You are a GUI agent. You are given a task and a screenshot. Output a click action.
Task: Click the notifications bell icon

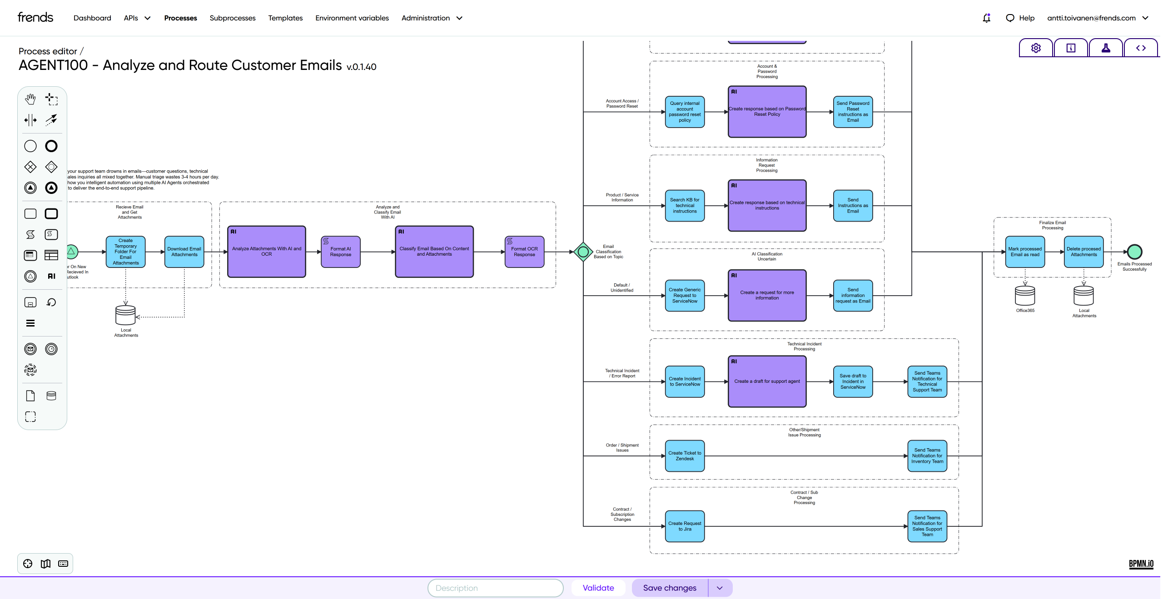point(986,18)
